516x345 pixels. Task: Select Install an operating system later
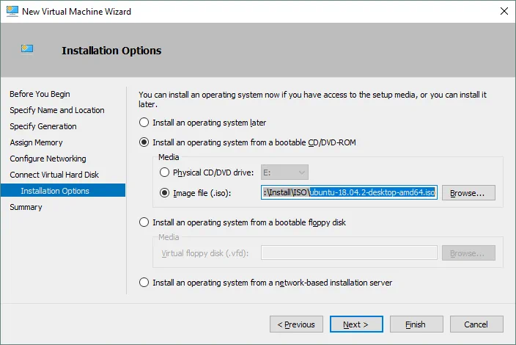[x=144, y=123]
